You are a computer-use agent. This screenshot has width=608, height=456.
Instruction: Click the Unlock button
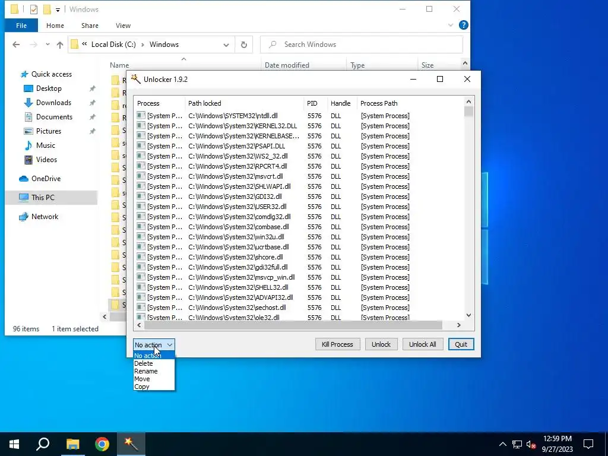tap(381, 344)
